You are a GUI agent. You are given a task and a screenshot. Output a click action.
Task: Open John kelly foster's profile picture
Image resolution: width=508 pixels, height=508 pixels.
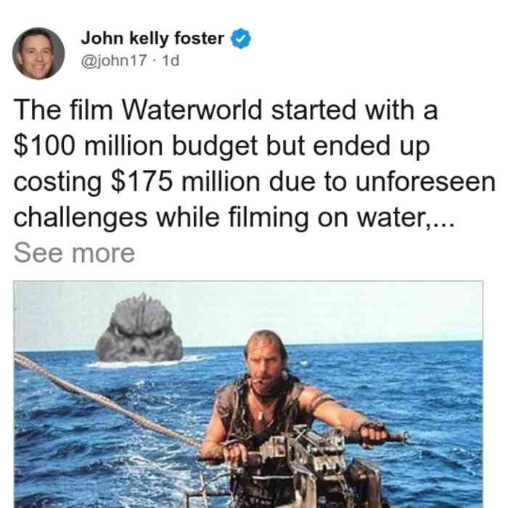pyautogui.click(x=38, y=54)
